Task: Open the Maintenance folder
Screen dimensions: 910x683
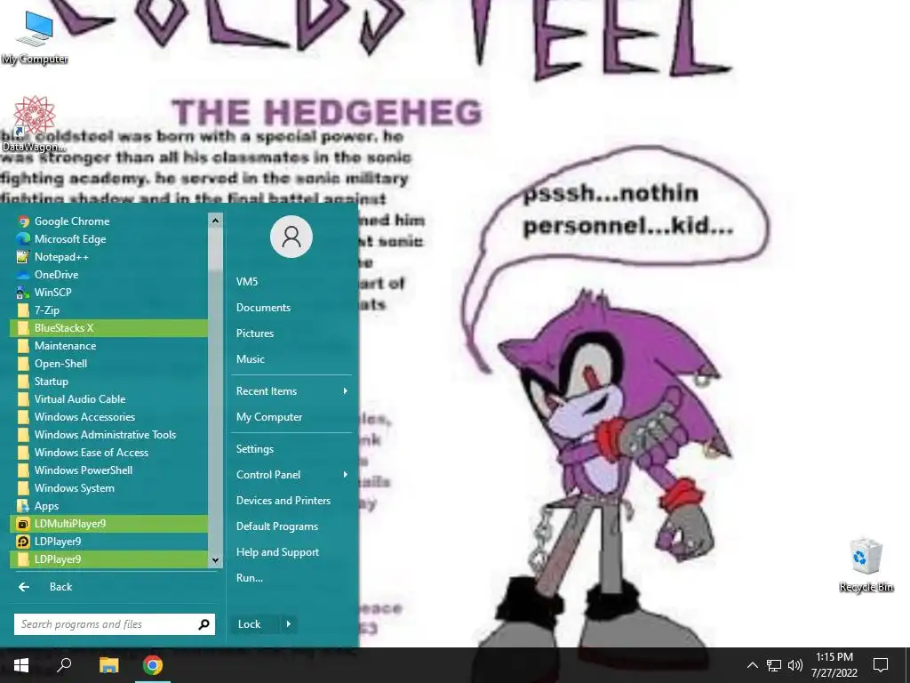Action: point(108,346)
